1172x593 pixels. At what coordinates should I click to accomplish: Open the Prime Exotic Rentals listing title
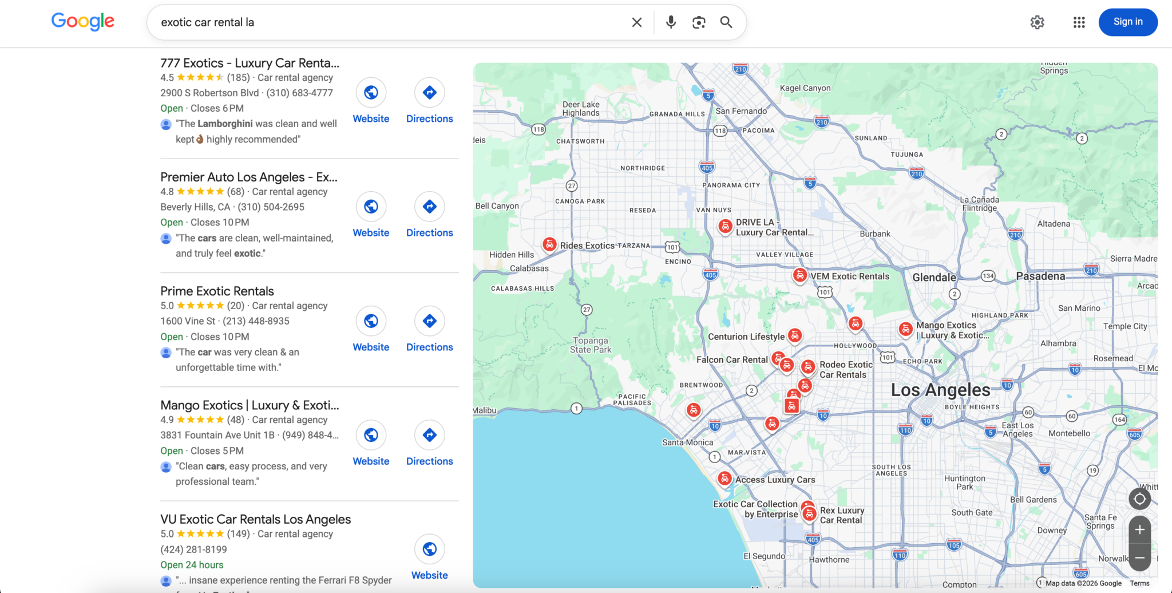click(217, 291)
